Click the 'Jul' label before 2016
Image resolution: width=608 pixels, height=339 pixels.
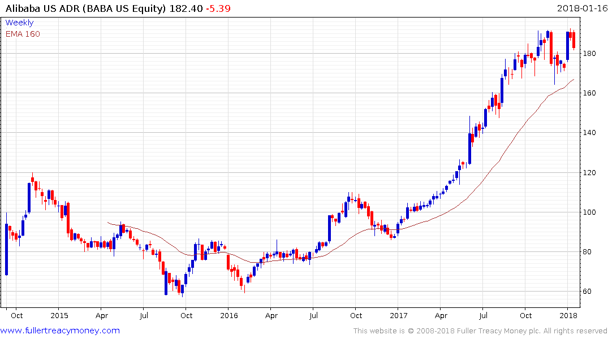tap(144, 315)
